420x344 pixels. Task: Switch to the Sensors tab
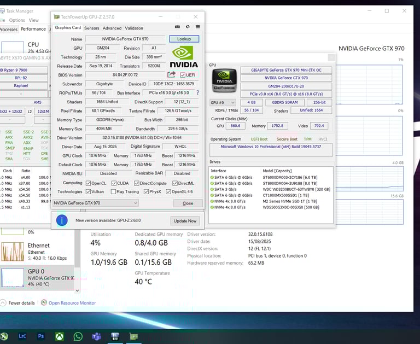[92, 28]
